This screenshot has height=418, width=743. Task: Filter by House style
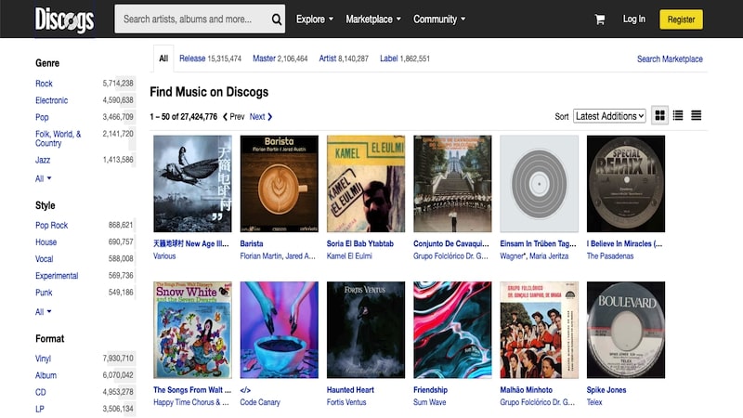46,242
